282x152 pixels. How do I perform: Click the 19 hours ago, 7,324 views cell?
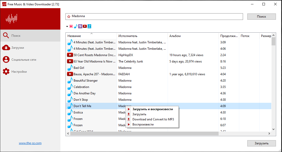tap(186, 55)
